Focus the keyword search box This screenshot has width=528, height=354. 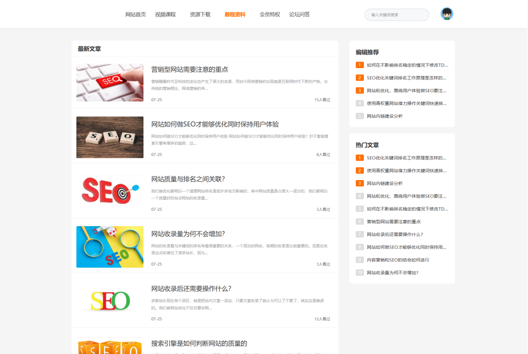pos(397,15)
